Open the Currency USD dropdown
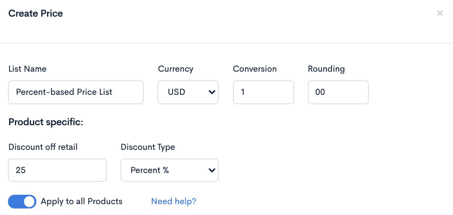 pyautogui.click(x=188, y=92)
